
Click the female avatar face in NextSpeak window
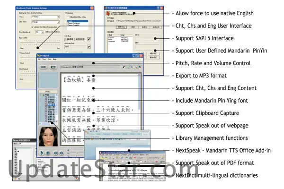[x=48, y=137]
